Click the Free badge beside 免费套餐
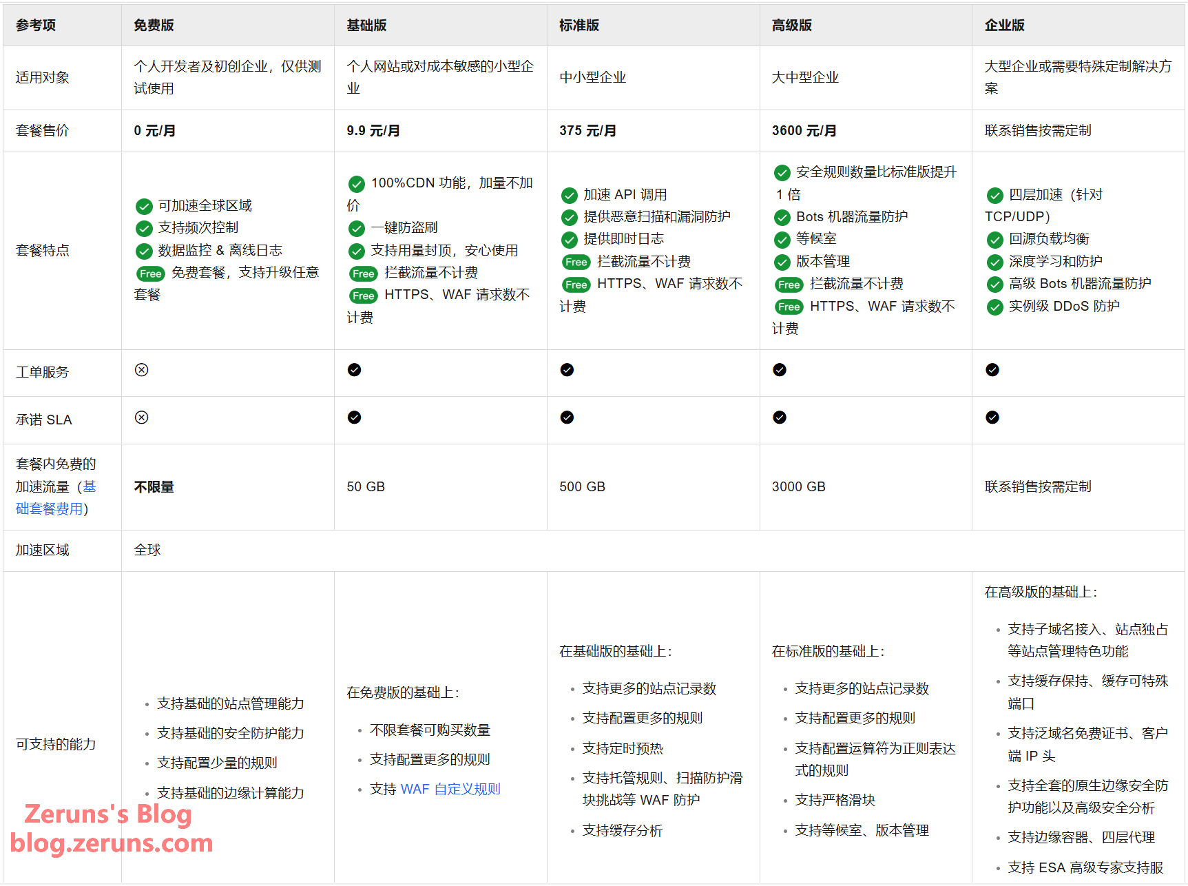The width and height of the screenshot is (1188, 886). [x=150, y=274]
